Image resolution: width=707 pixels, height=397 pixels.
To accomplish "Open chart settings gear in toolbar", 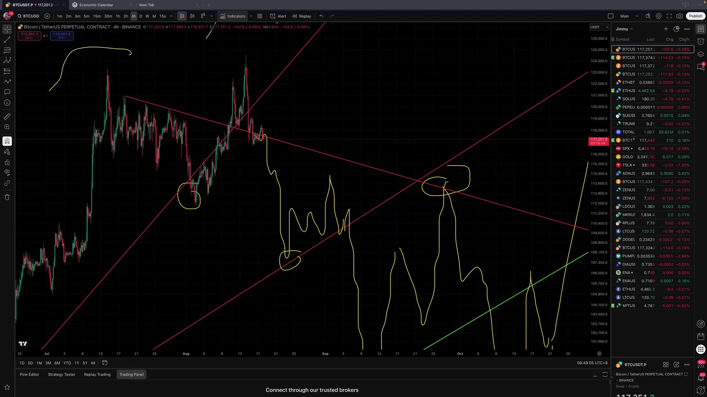I will click(x=659, y=16).
